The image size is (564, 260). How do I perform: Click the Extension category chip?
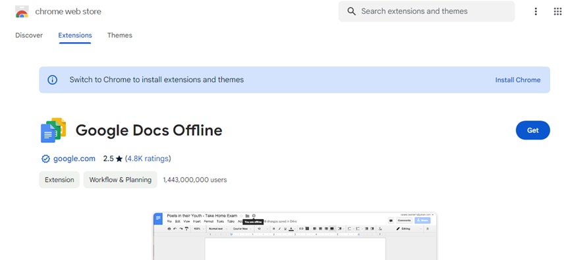pos(59,180)
